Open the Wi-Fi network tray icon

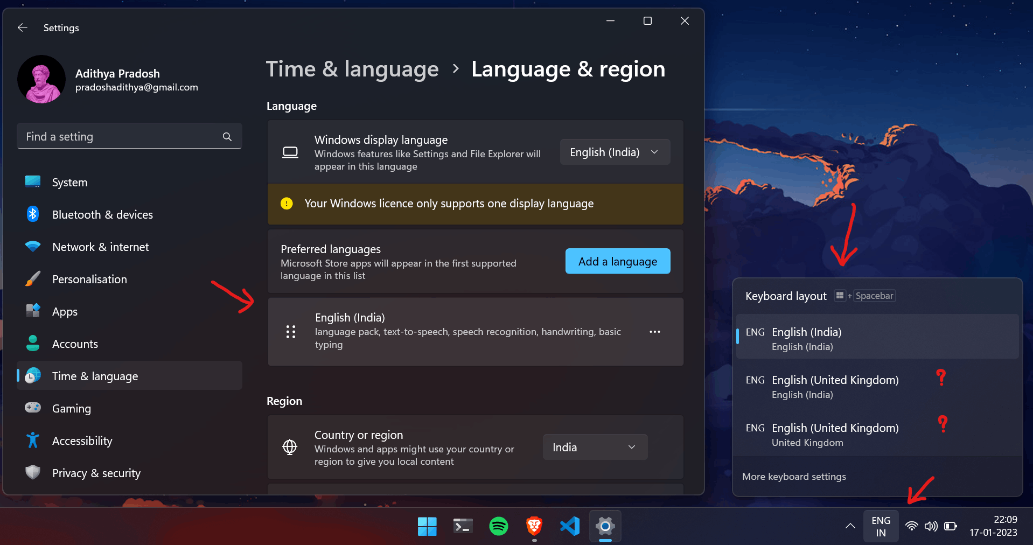coord(911,526)
